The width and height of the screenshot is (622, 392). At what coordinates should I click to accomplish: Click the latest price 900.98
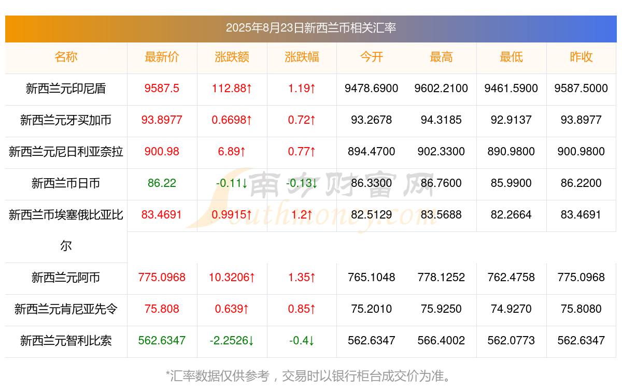pos(162,152)
